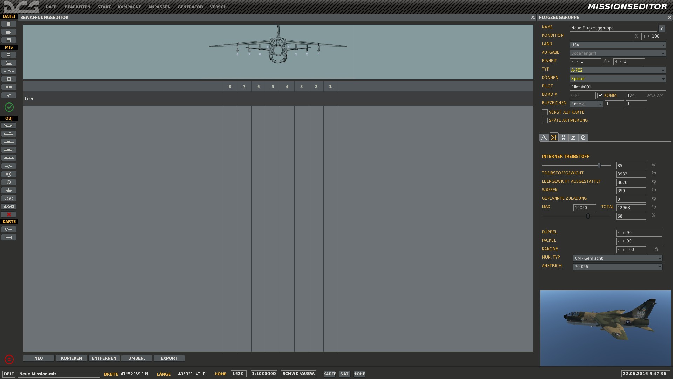673x379 pixels.
Task: Select the static object bridge icon
Action: tap(9, 158)
